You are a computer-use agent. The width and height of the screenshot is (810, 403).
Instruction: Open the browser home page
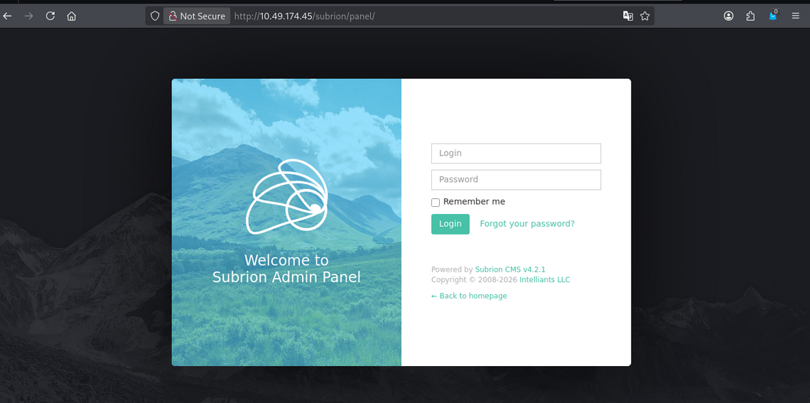(x=71, y=16)
